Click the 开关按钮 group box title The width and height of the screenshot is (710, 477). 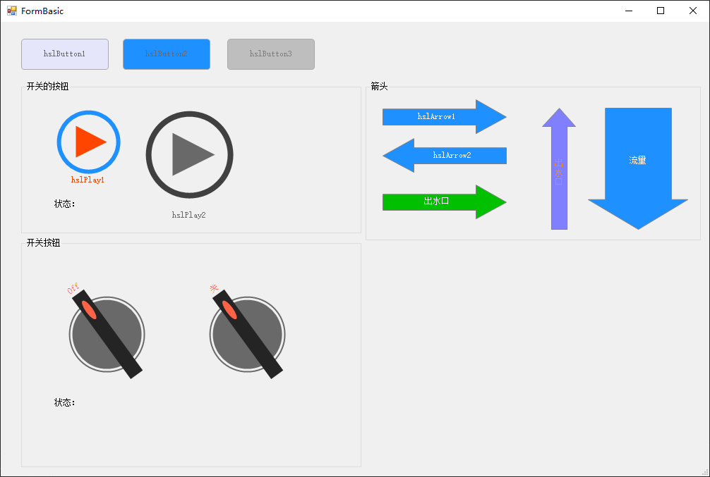coord(43,243)
